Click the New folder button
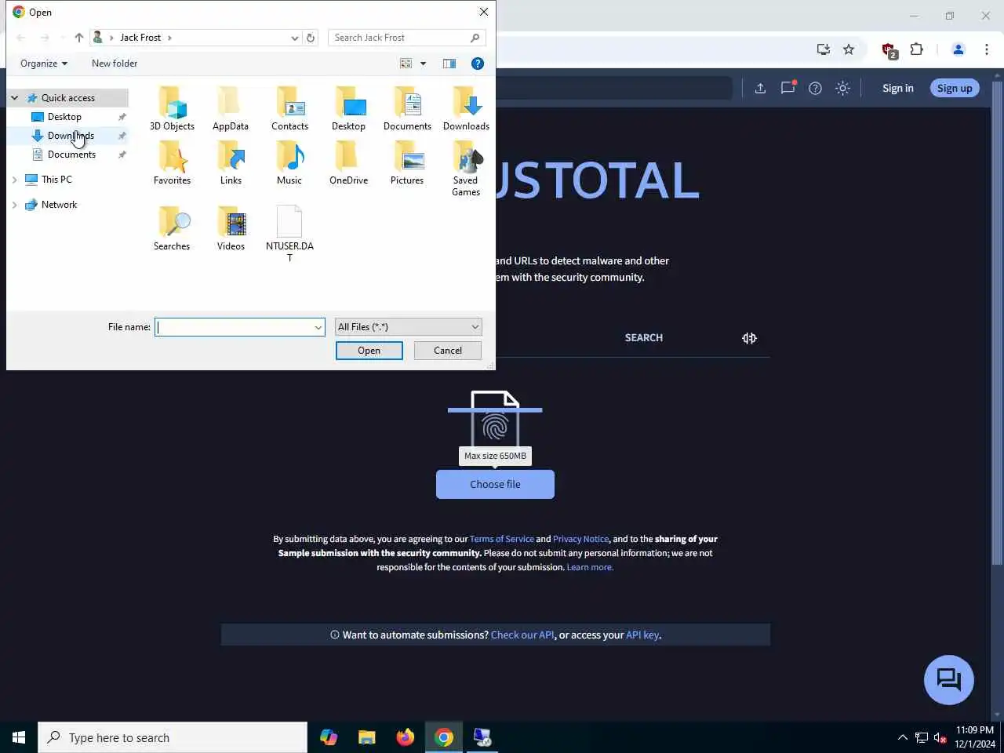 click(115, 64)
